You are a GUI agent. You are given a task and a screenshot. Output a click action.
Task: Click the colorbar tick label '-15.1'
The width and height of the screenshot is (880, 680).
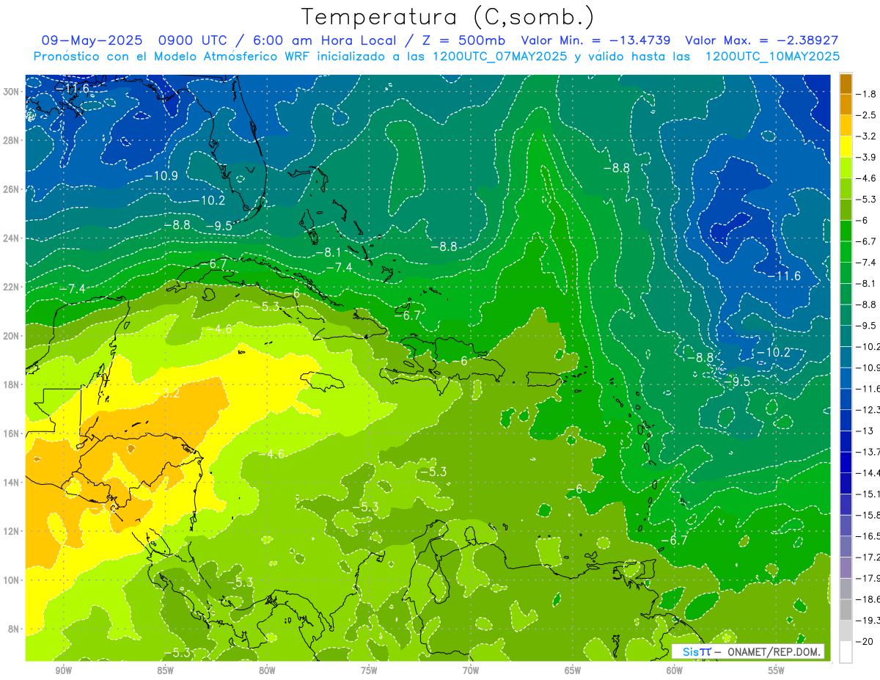868,494
